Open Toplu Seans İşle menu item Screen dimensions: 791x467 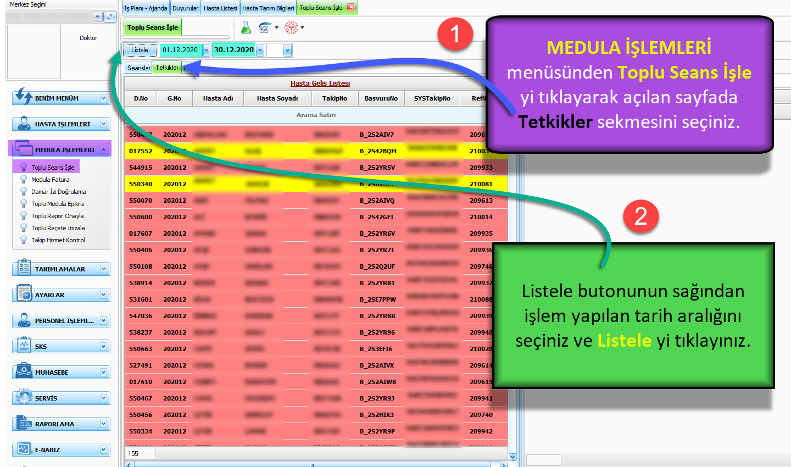pyautogui.click(x=53, y=167)
